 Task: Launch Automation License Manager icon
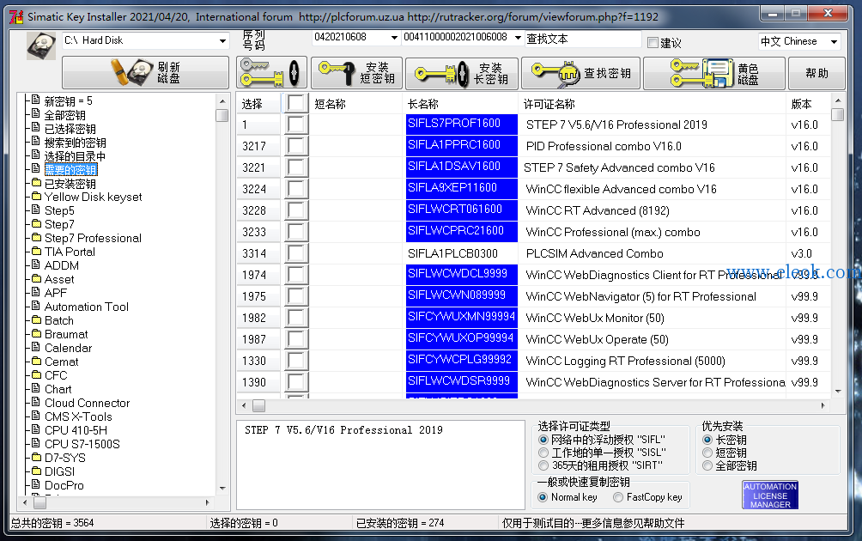[770, 495]
